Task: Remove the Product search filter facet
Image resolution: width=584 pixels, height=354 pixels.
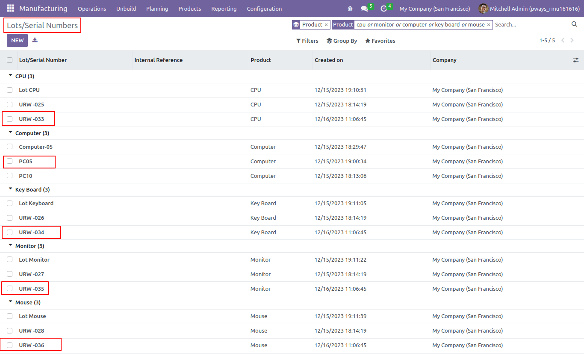Action: tap(489, 25)
